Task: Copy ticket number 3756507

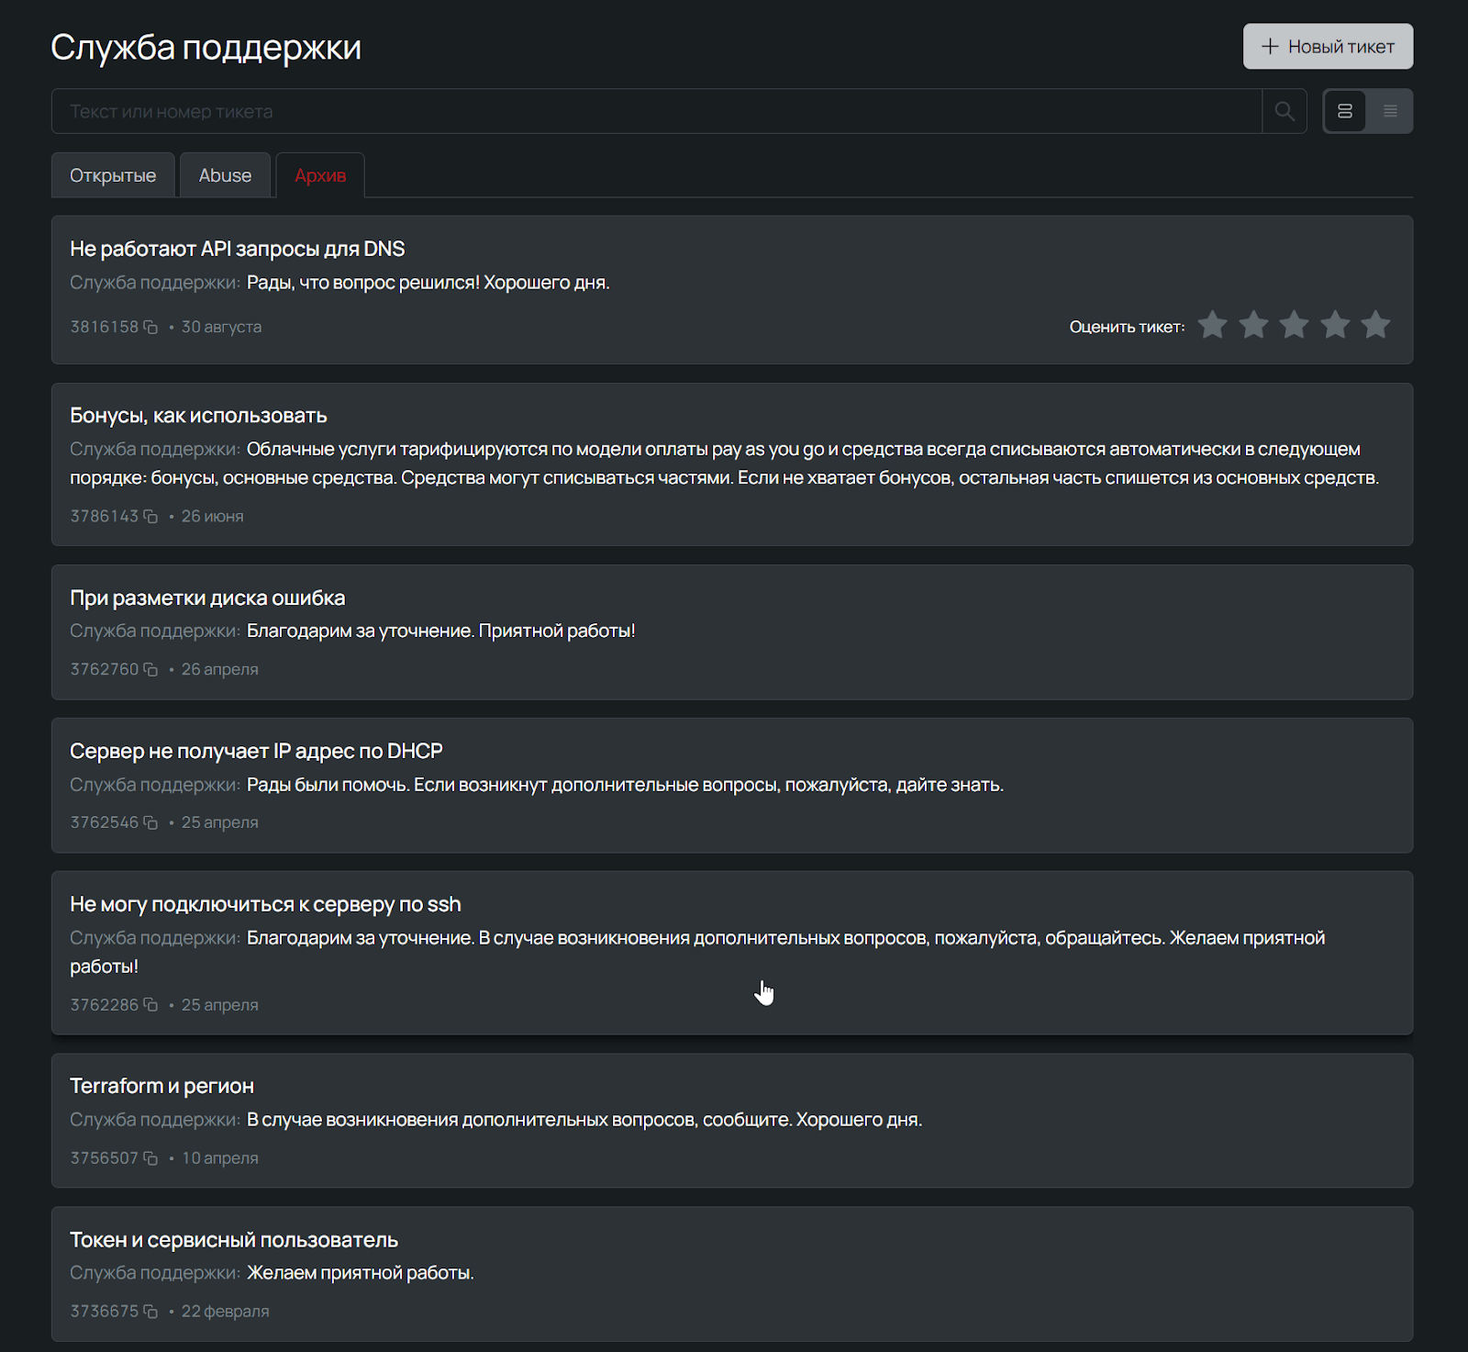Action: [150, 1158]
